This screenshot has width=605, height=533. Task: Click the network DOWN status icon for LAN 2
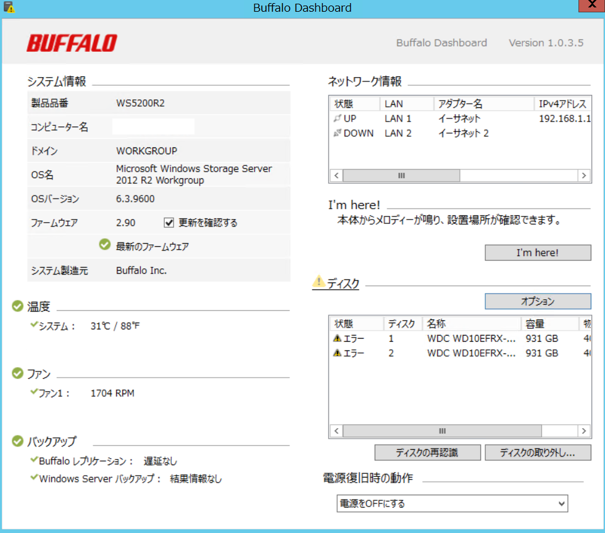[x=338, y=133]
